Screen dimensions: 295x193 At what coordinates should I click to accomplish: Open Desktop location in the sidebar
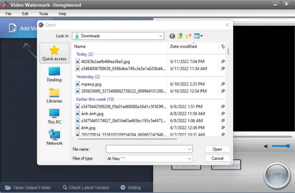(x=54, y=74)
